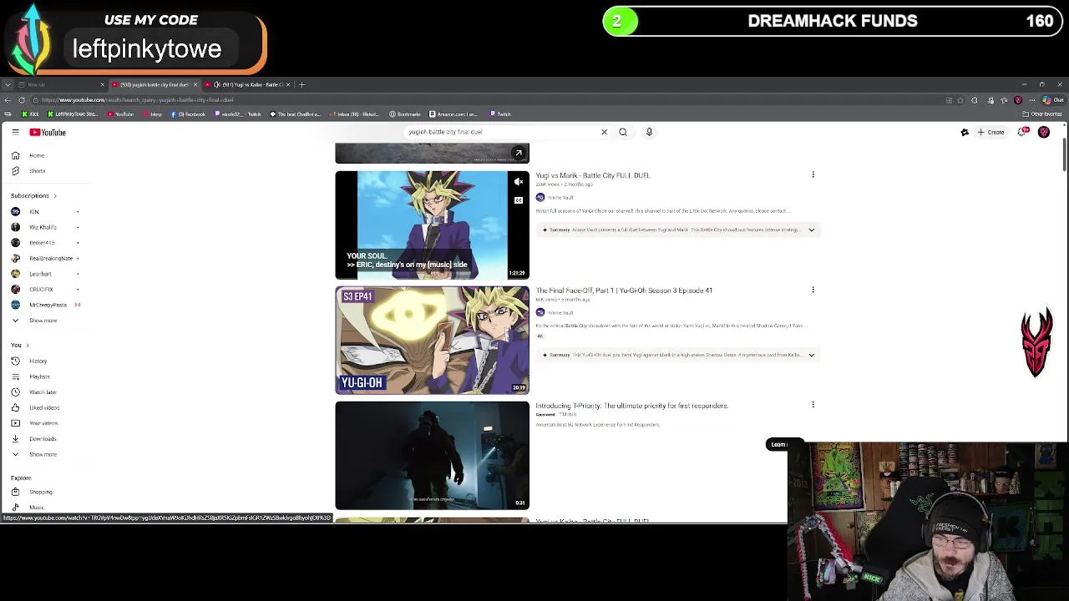Open the Facebook bookmark
The height and width of the screenshot is (601, 1069).
click(x=188, y=114)
